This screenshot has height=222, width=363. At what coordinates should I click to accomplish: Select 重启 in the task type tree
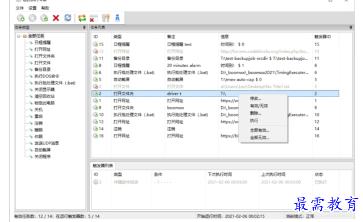39,116
